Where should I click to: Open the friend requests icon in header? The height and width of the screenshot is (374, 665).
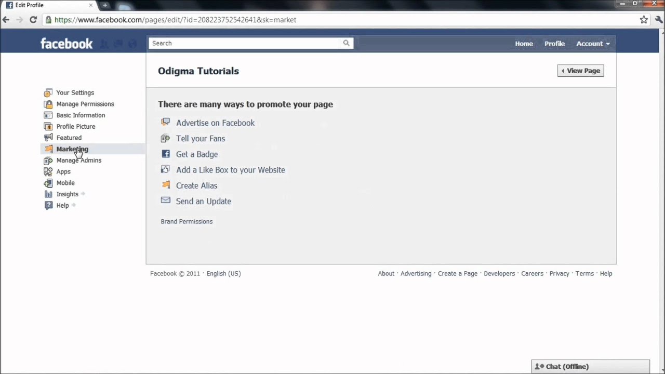[104, 44]
